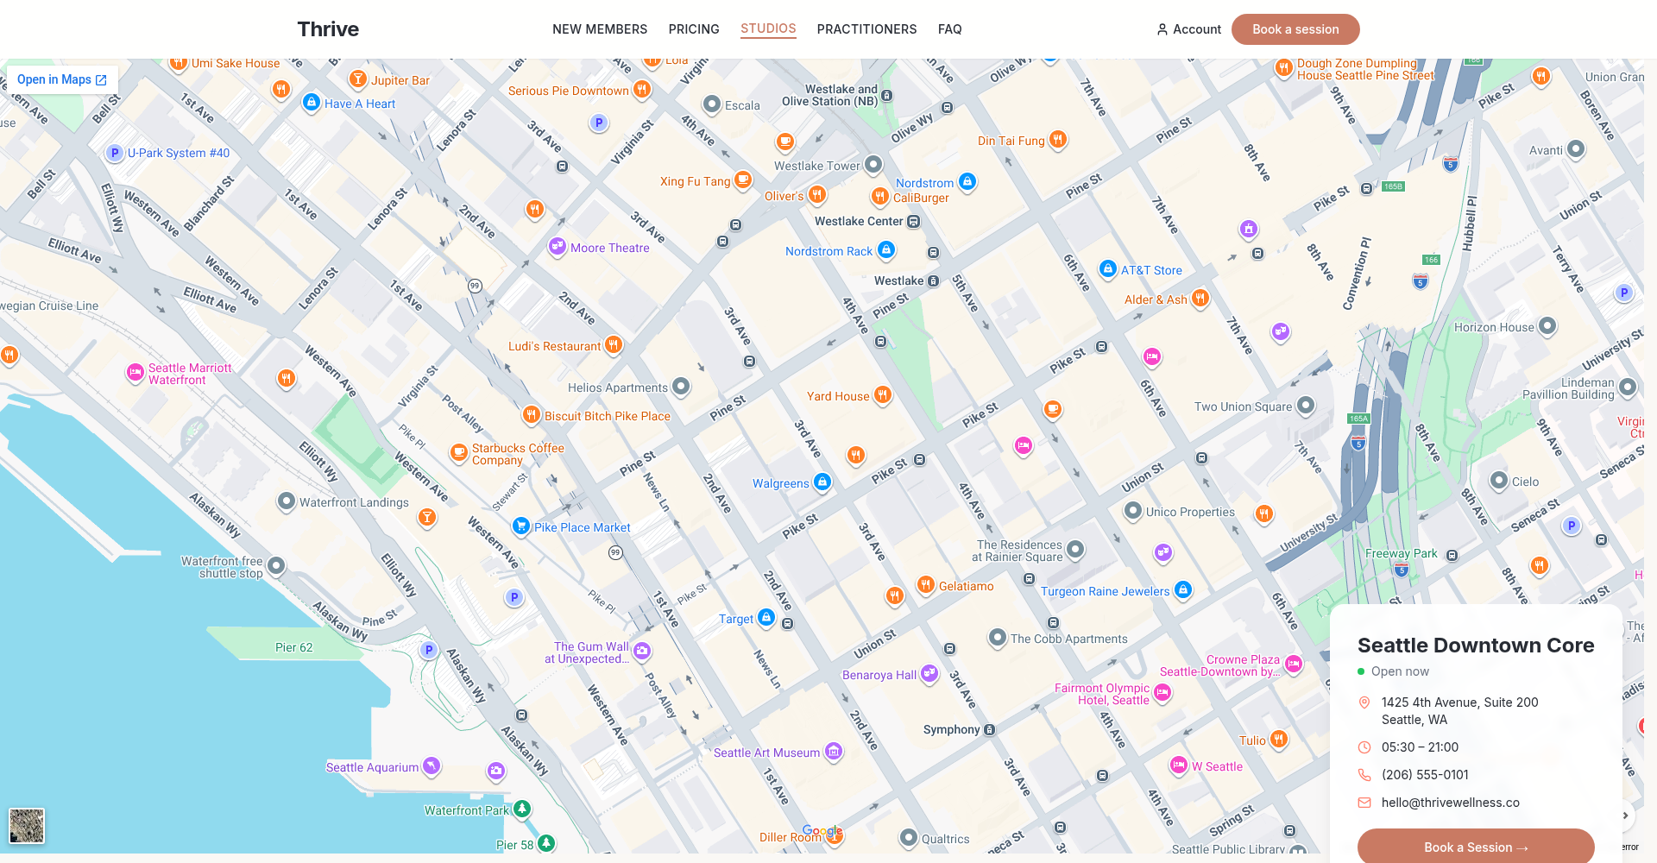Viewport: 1657px width, 863px height.
Task: Click the Umi Sake House pin
Action: coord(179,62)
